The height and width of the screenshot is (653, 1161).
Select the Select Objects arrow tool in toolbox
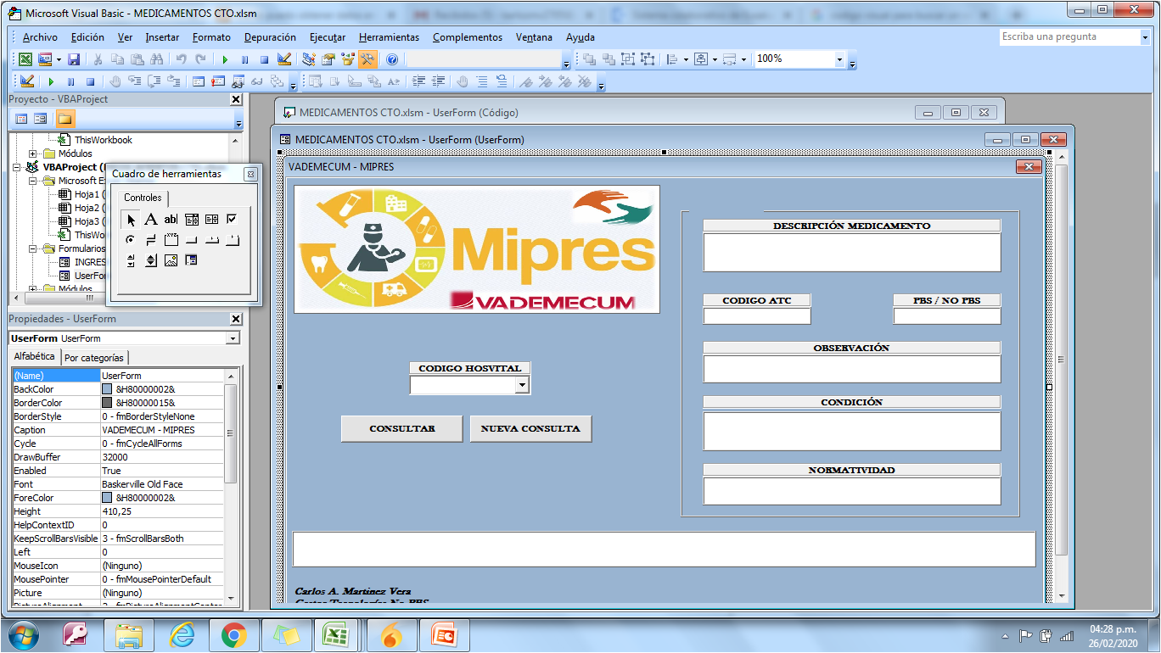point(131,220)
